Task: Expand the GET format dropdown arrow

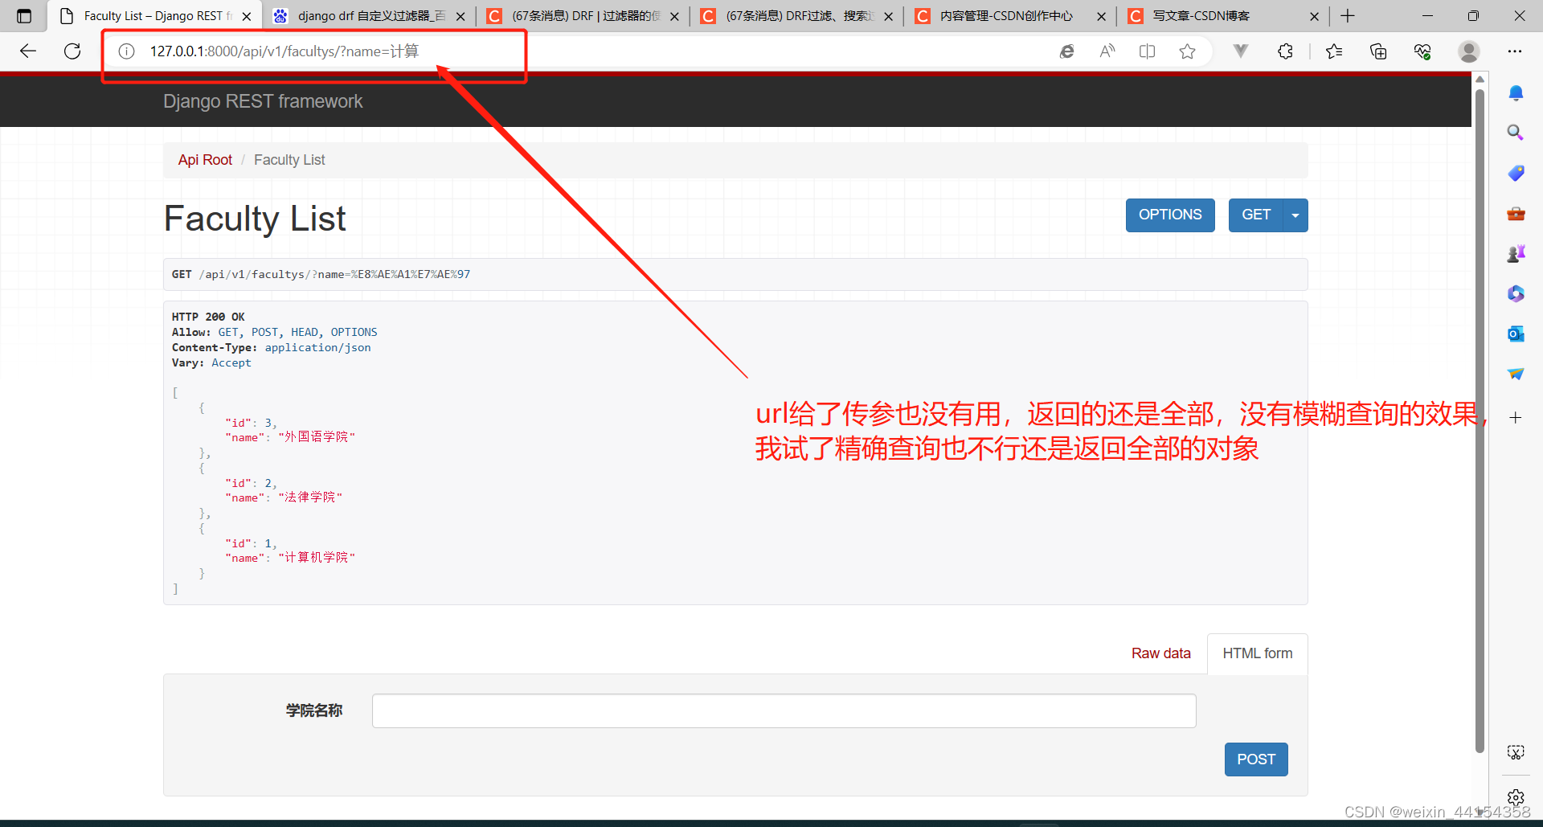Action: click(x=1295, y=215)
